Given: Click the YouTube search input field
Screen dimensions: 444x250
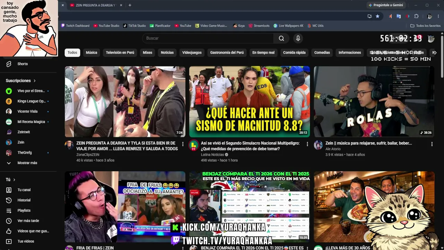Looking at the screenshot, I should 208,38.
